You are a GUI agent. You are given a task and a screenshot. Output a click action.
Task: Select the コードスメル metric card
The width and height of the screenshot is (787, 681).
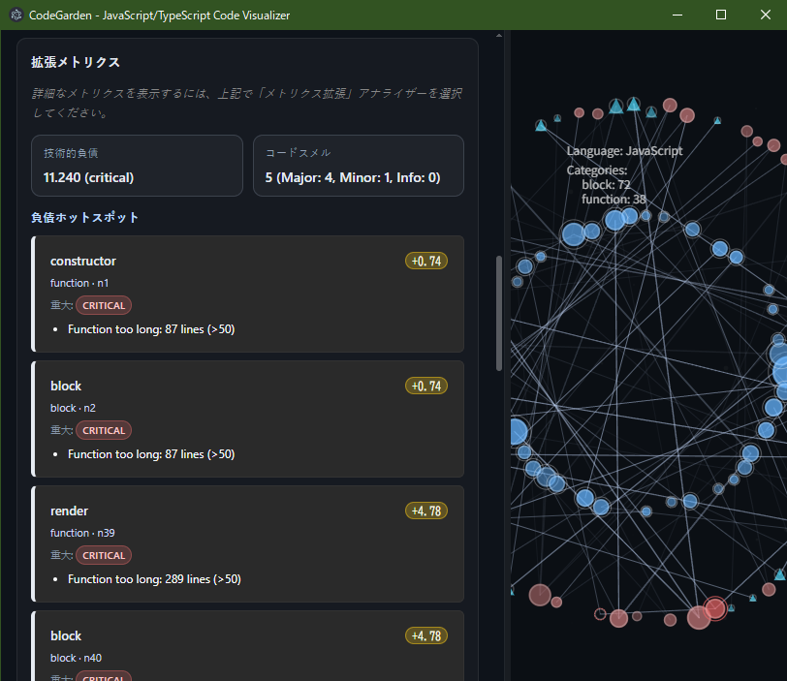point(358,166)
